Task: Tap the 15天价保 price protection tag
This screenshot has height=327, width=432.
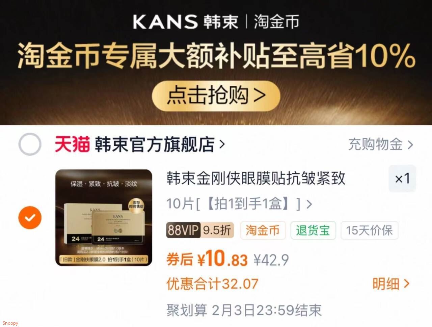Action: [x=369, y=230]
